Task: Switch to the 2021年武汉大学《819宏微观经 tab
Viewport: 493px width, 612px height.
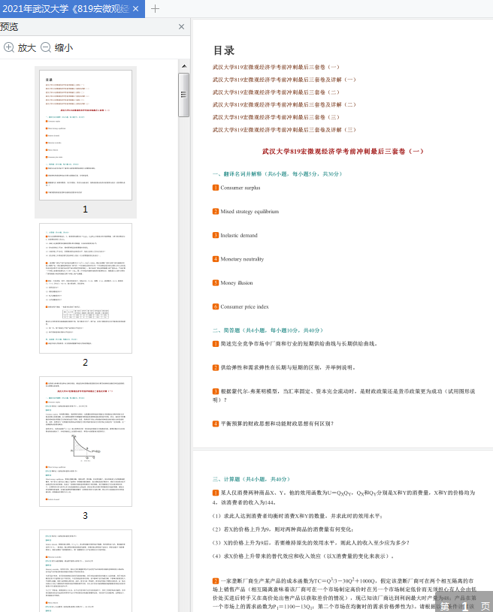Action: (65, 8)
